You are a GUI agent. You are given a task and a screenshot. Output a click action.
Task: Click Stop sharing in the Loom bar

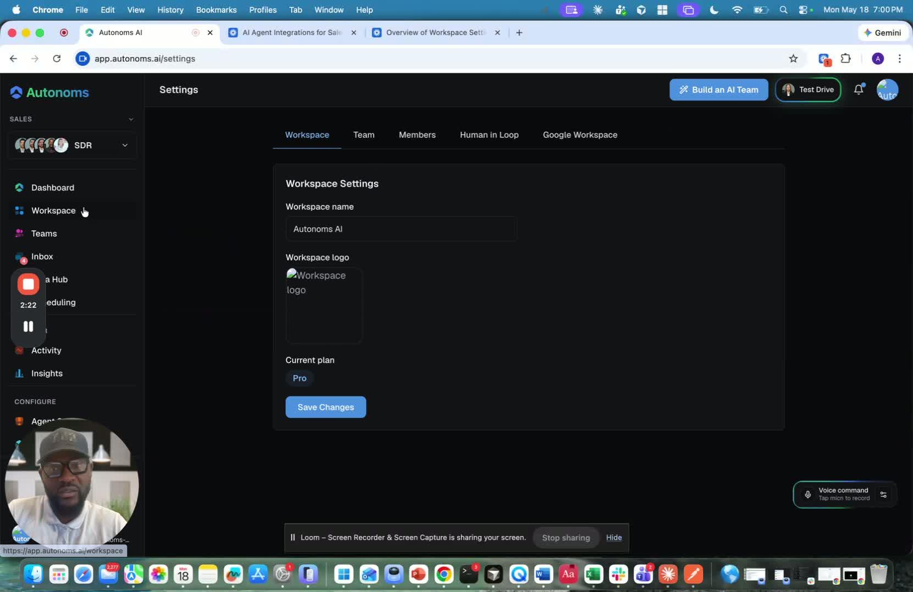tap(566, 538)
